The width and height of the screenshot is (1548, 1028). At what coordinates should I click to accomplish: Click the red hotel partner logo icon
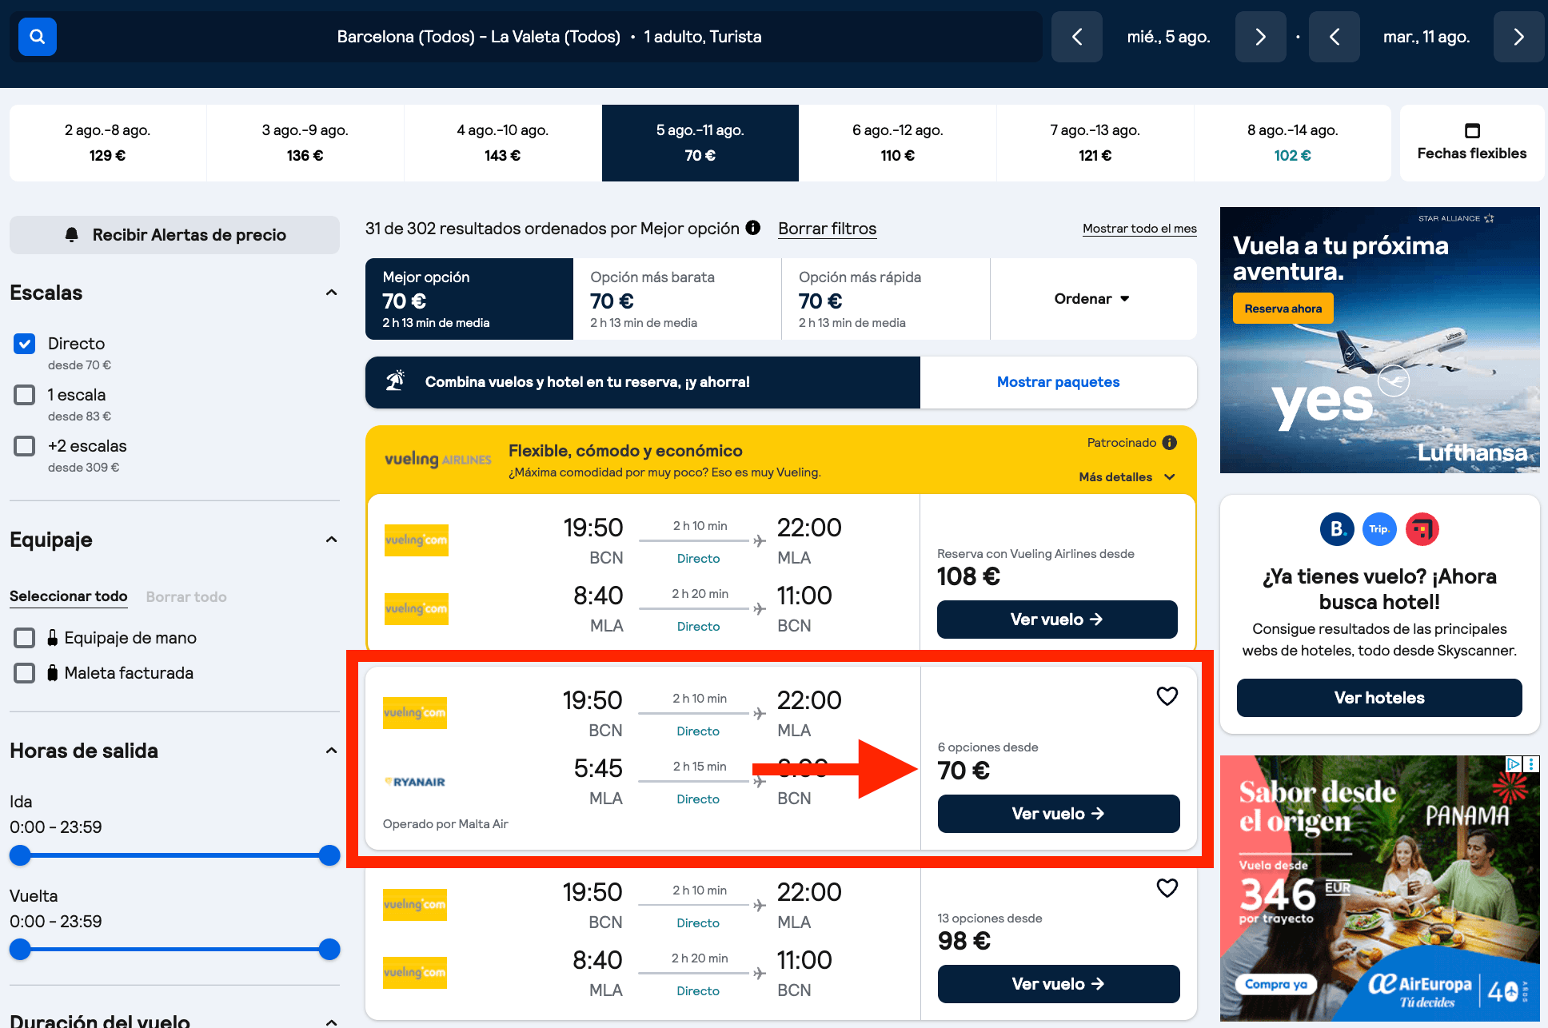click(1422, 529)
